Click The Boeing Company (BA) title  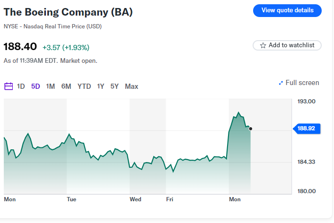click(x=68, y=12)
